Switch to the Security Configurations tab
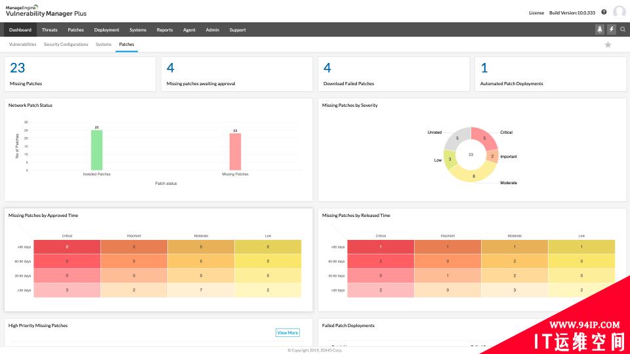The image size is (630, 354). pyautogui.click(x=66, y=45)
